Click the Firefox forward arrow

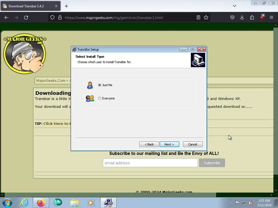click(x=16, y=18)
